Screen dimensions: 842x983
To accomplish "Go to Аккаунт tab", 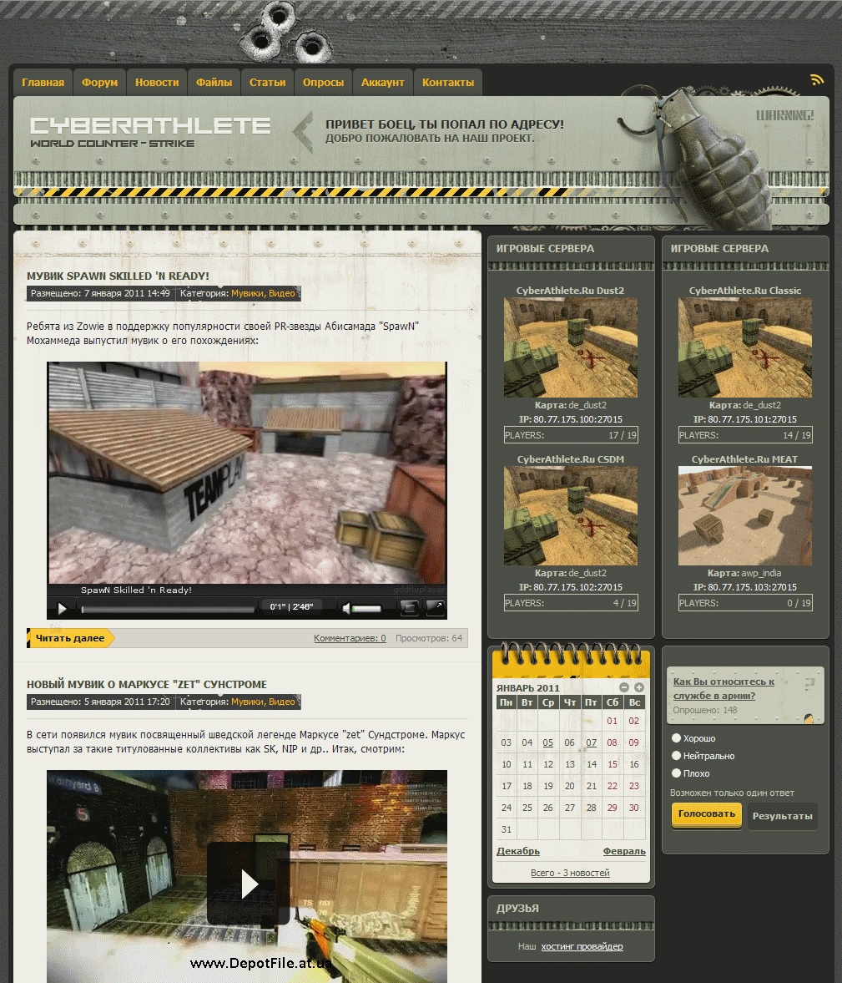I will 382,82.
